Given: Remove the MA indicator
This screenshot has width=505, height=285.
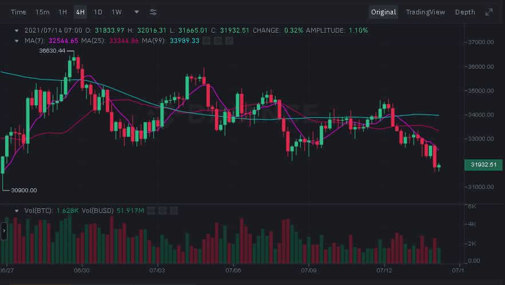Looking at the screenshot, I should tap(229, 41).
